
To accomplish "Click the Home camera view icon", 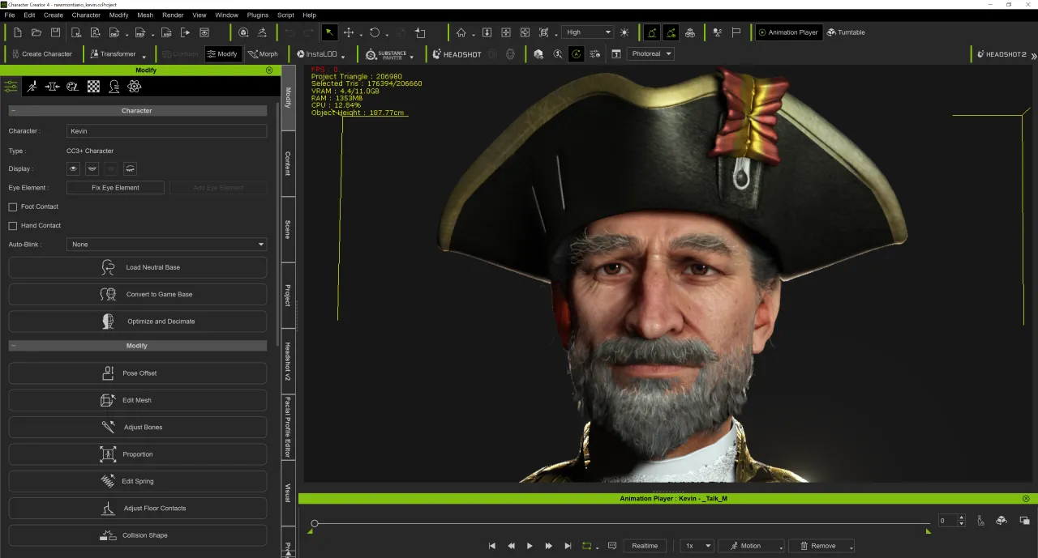I will pyautogui.click(x=461, y=32).
